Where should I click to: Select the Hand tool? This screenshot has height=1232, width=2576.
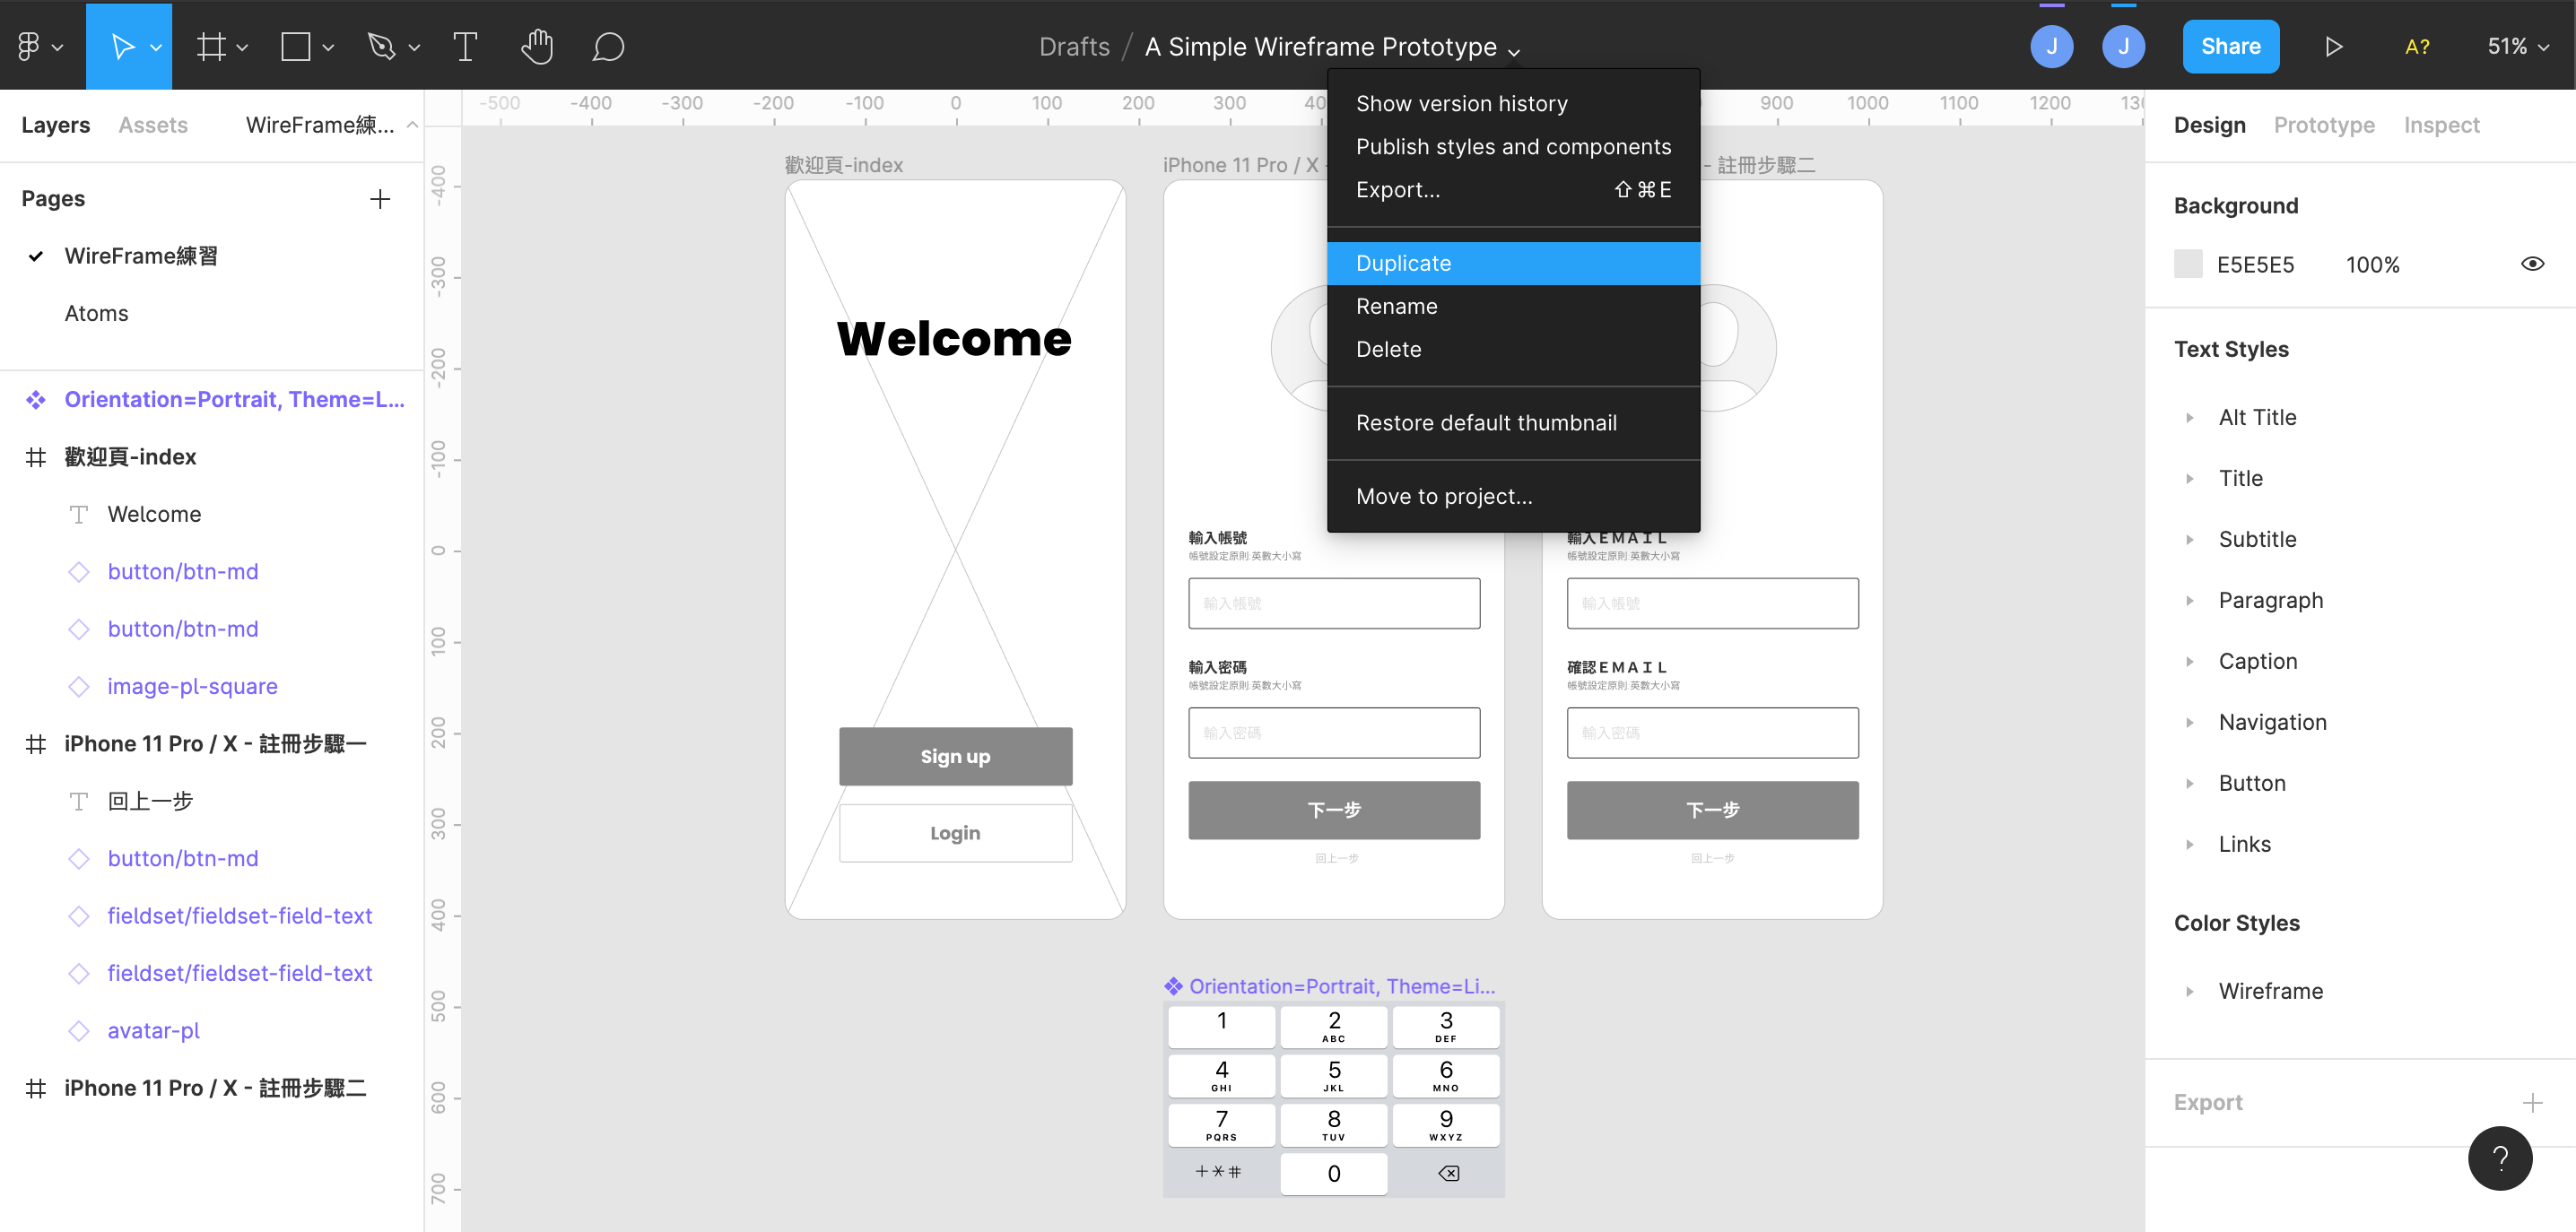click(x=537, y=46)
